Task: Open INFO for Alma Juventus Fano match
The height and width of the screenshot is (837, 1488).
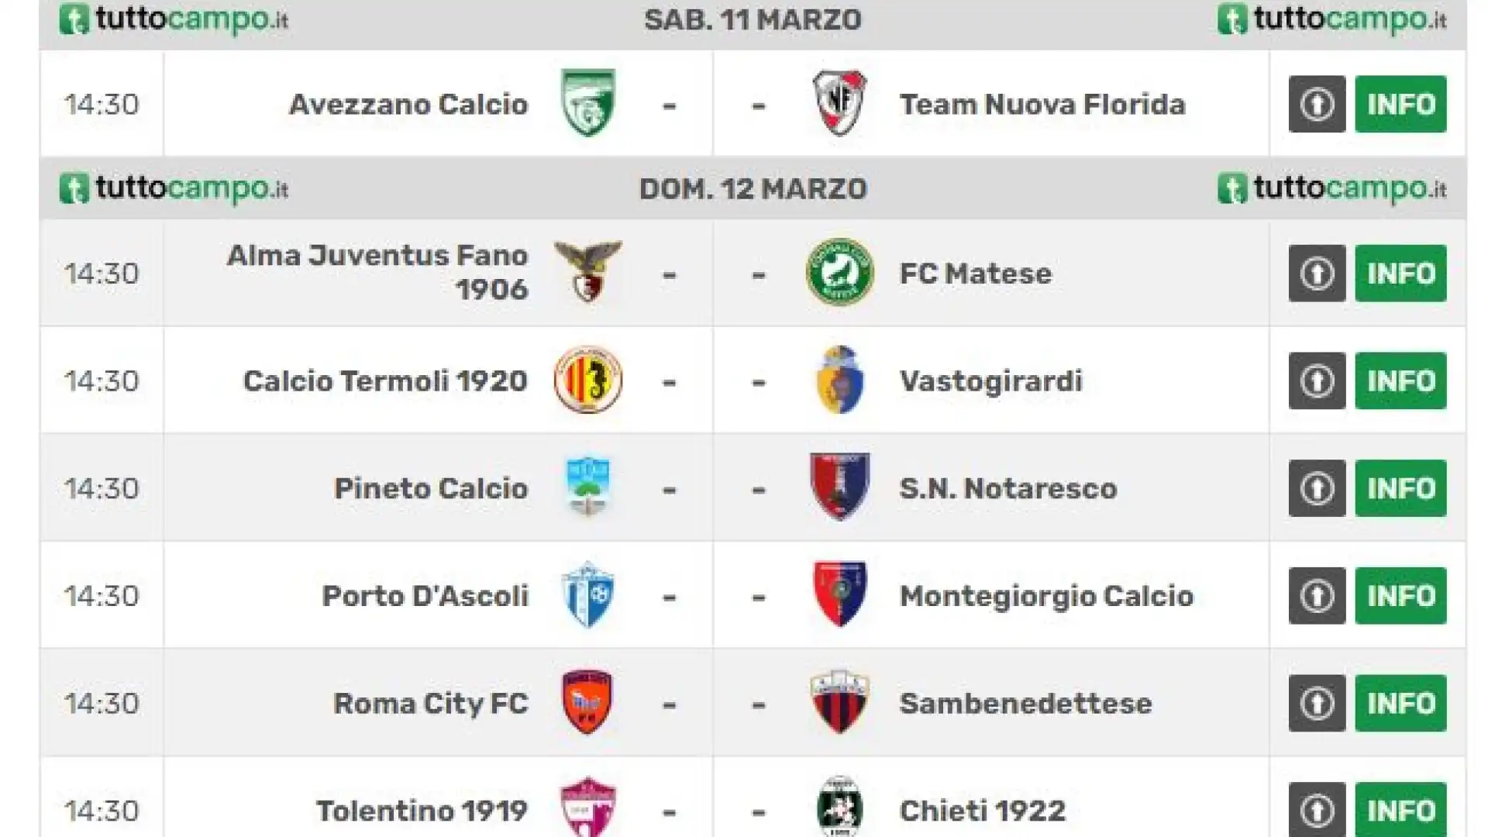Action: click(1400, 273)
